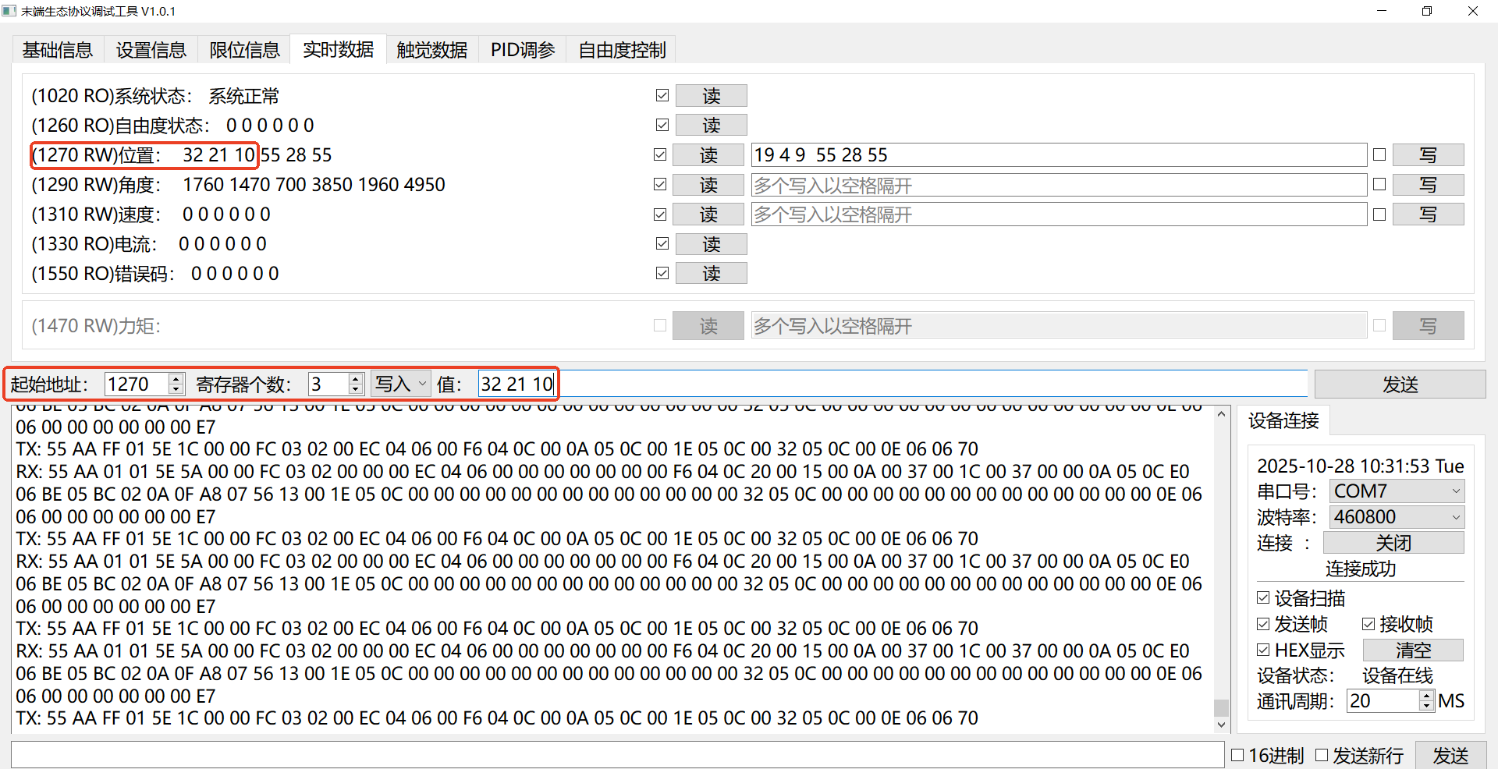
Task: Click 发送 next to the 值 field
Action: click(x=1399, y=384)
